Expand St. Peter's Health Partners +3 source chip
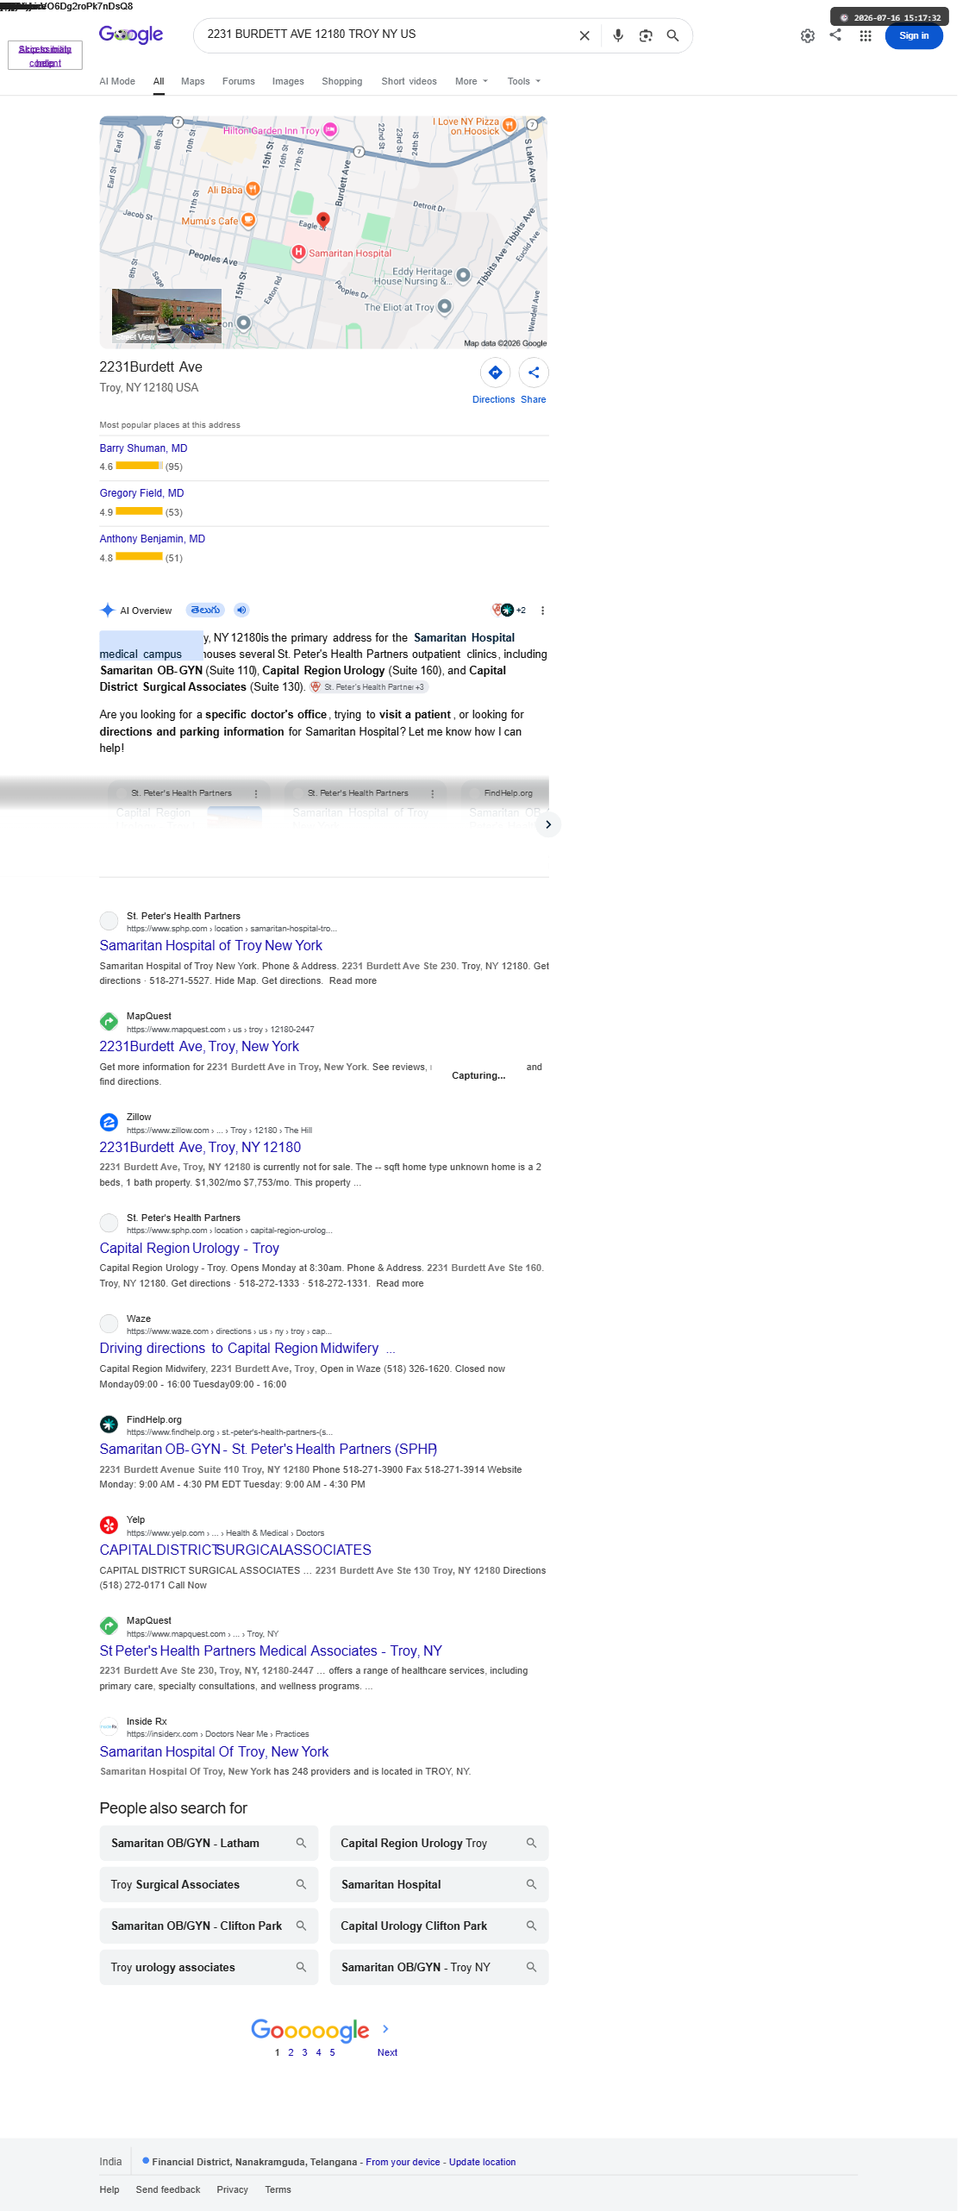The image size is (969, 2211). point(369,687)
